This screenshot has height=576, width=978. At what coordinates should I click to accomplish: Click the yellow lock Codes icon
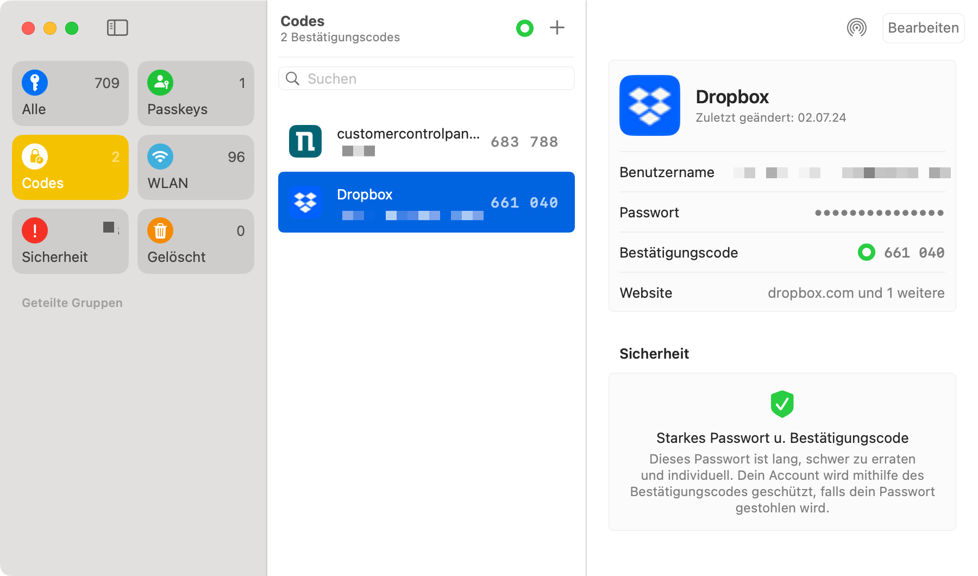(x=35, y=156)
